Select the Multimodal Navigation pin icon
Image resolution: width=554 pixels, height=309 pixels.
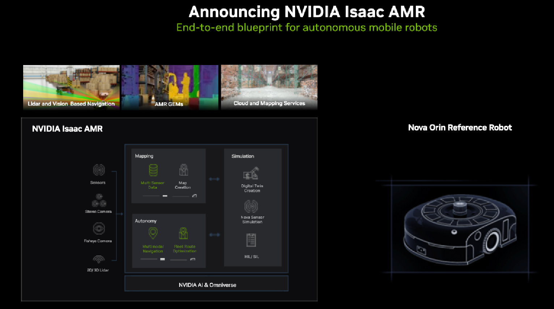(153, 233)
